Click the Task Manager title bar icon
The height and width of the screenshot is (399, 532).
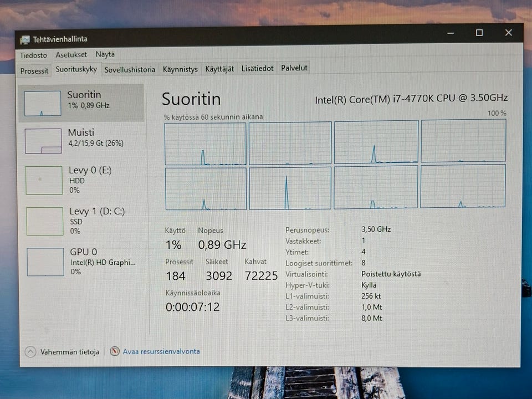point(25,40)
